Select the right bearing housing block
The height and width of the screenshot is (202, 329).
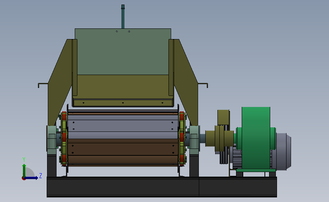(x=195, y=140)
